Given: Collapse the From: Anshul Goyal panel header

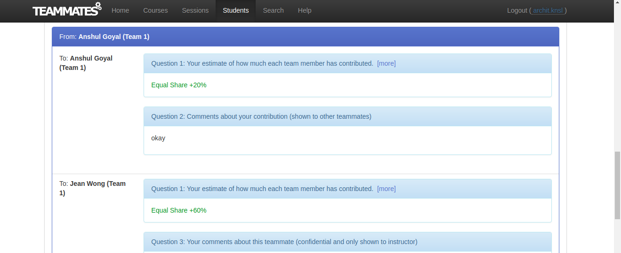Looking at the screenshot, I should point(306,37).
